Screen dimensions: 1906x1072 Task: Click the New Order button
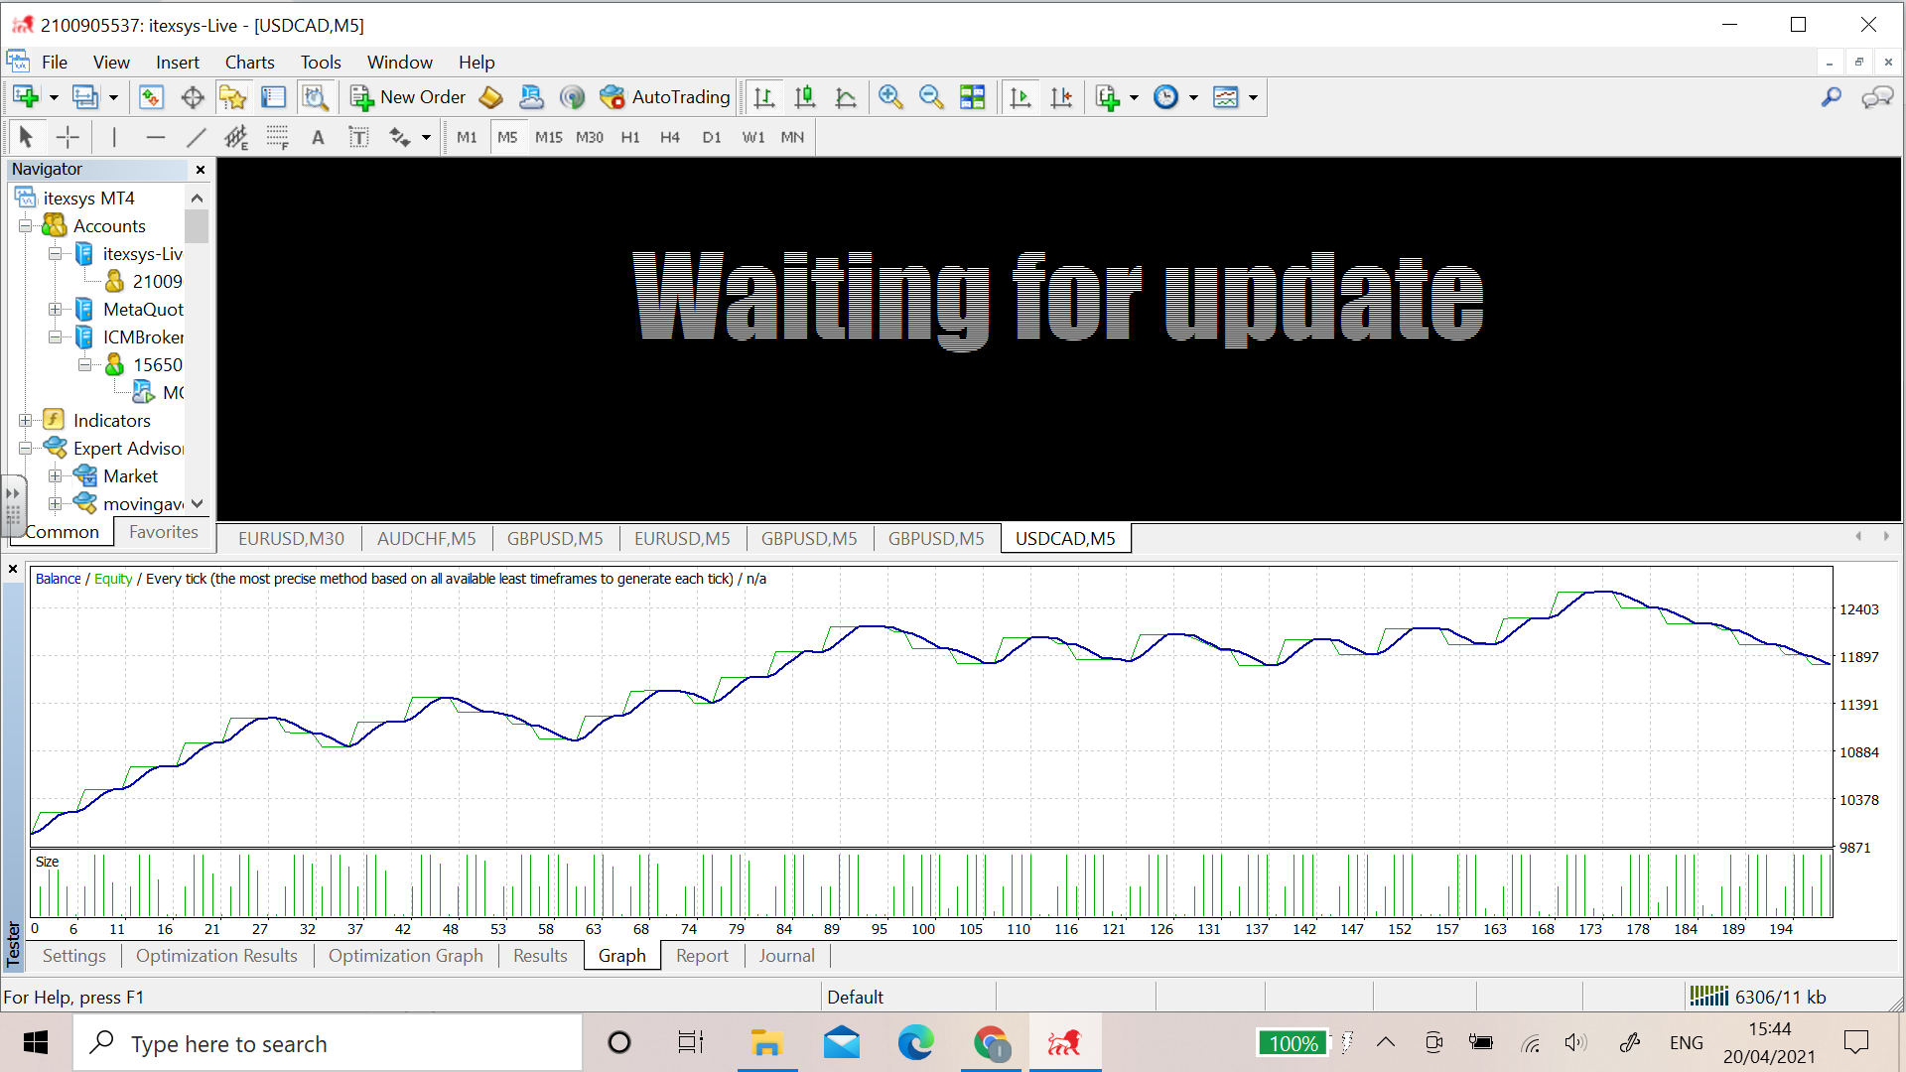(x=409, y=97)
